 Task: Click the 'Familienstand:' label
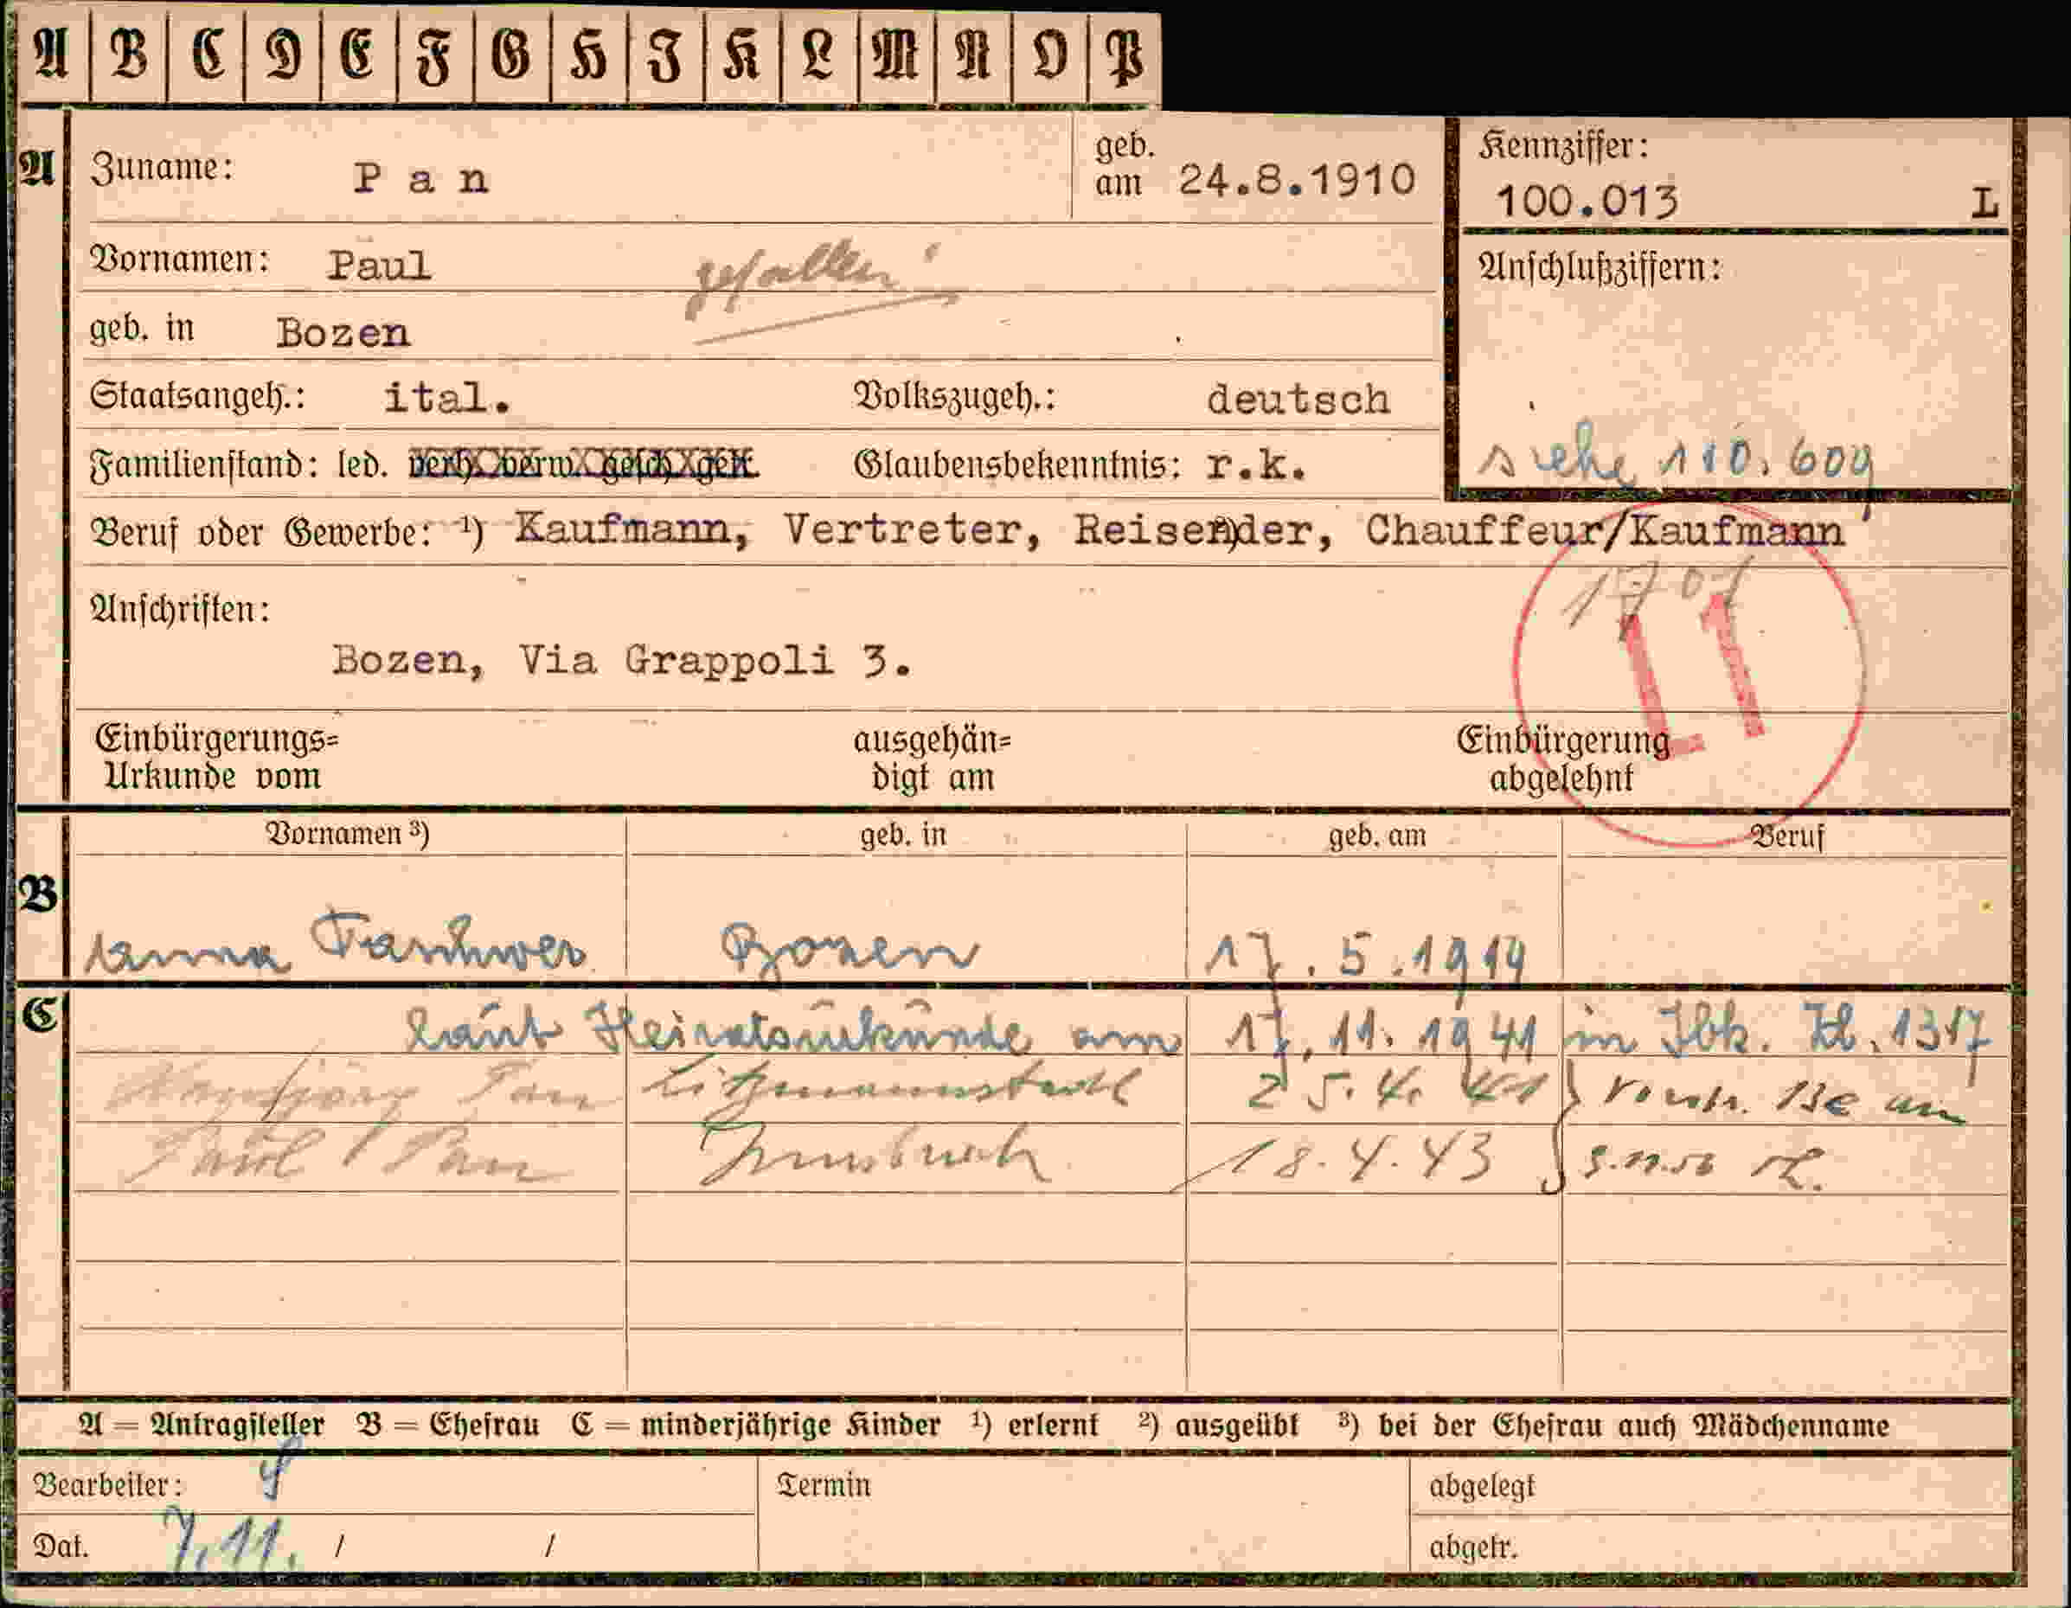205,465
